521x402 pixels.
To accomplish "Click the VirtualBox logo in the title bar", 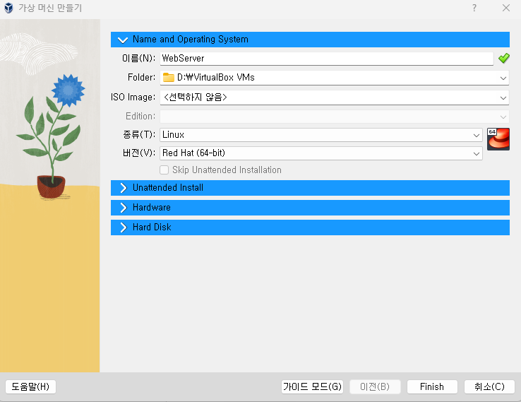I will tap(8, 8).
